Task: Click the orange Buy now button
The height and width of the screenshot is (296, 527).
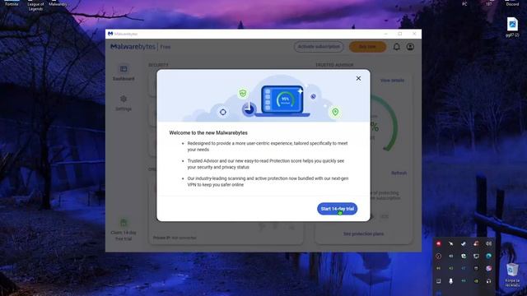Action: tap(367, 47)
